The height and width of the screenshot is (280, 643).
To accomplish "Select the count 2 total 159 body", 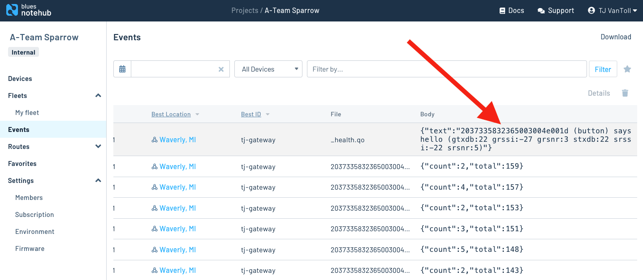I will [x=472, y=166].
